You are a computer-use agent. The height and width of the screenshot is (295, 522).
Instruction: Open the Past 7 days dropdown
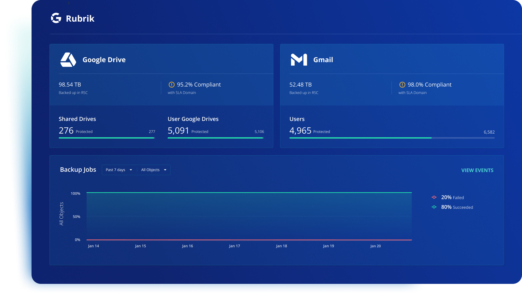[x=119, y=170]
